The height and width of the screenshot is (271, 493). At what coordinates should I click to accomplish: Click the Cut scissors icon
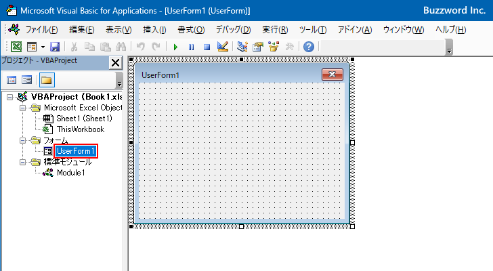pyautogui.click(x=74, y=47)
